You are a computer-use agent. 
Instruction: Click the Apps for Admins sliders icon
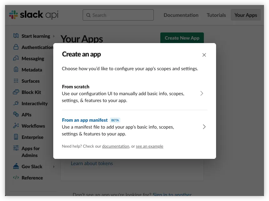(16, 148)
